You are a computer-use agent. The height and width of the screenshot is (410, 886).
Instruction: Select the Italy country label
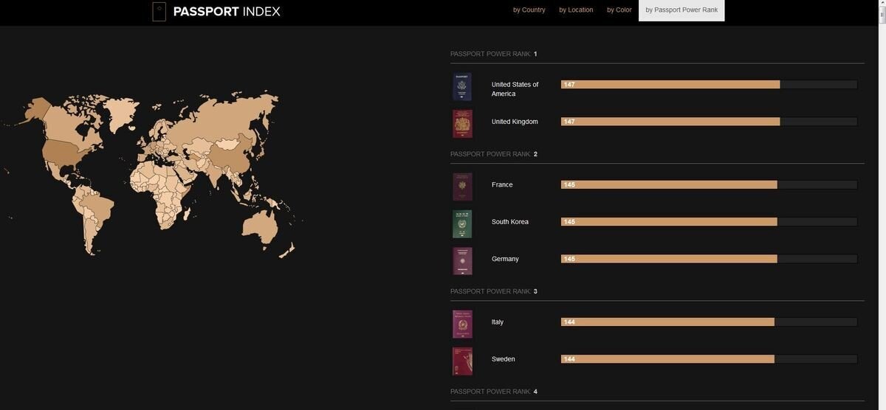pyautogui.click(x=498, y=322)
